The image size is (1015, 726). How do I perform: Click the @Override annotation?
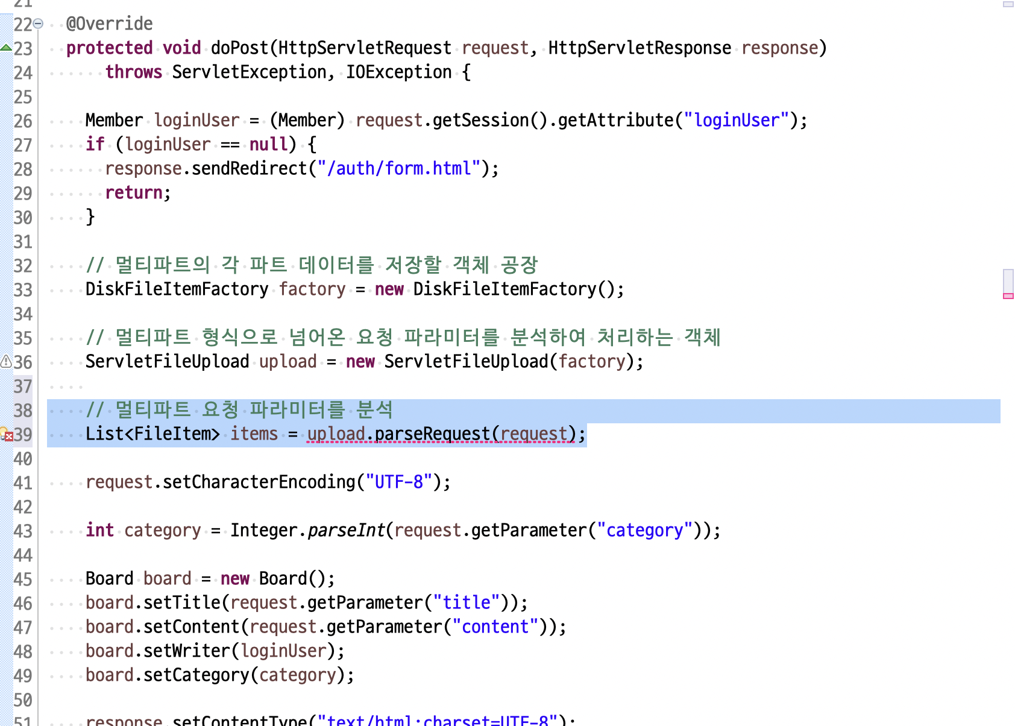point(110,24)
